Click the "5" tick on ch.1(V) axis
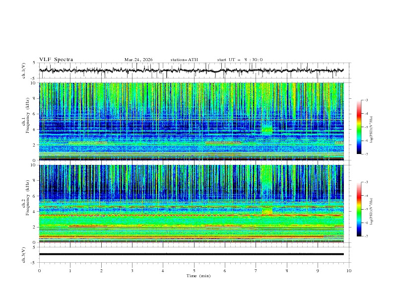Screen dimensions: 393x304 [34, 63]
